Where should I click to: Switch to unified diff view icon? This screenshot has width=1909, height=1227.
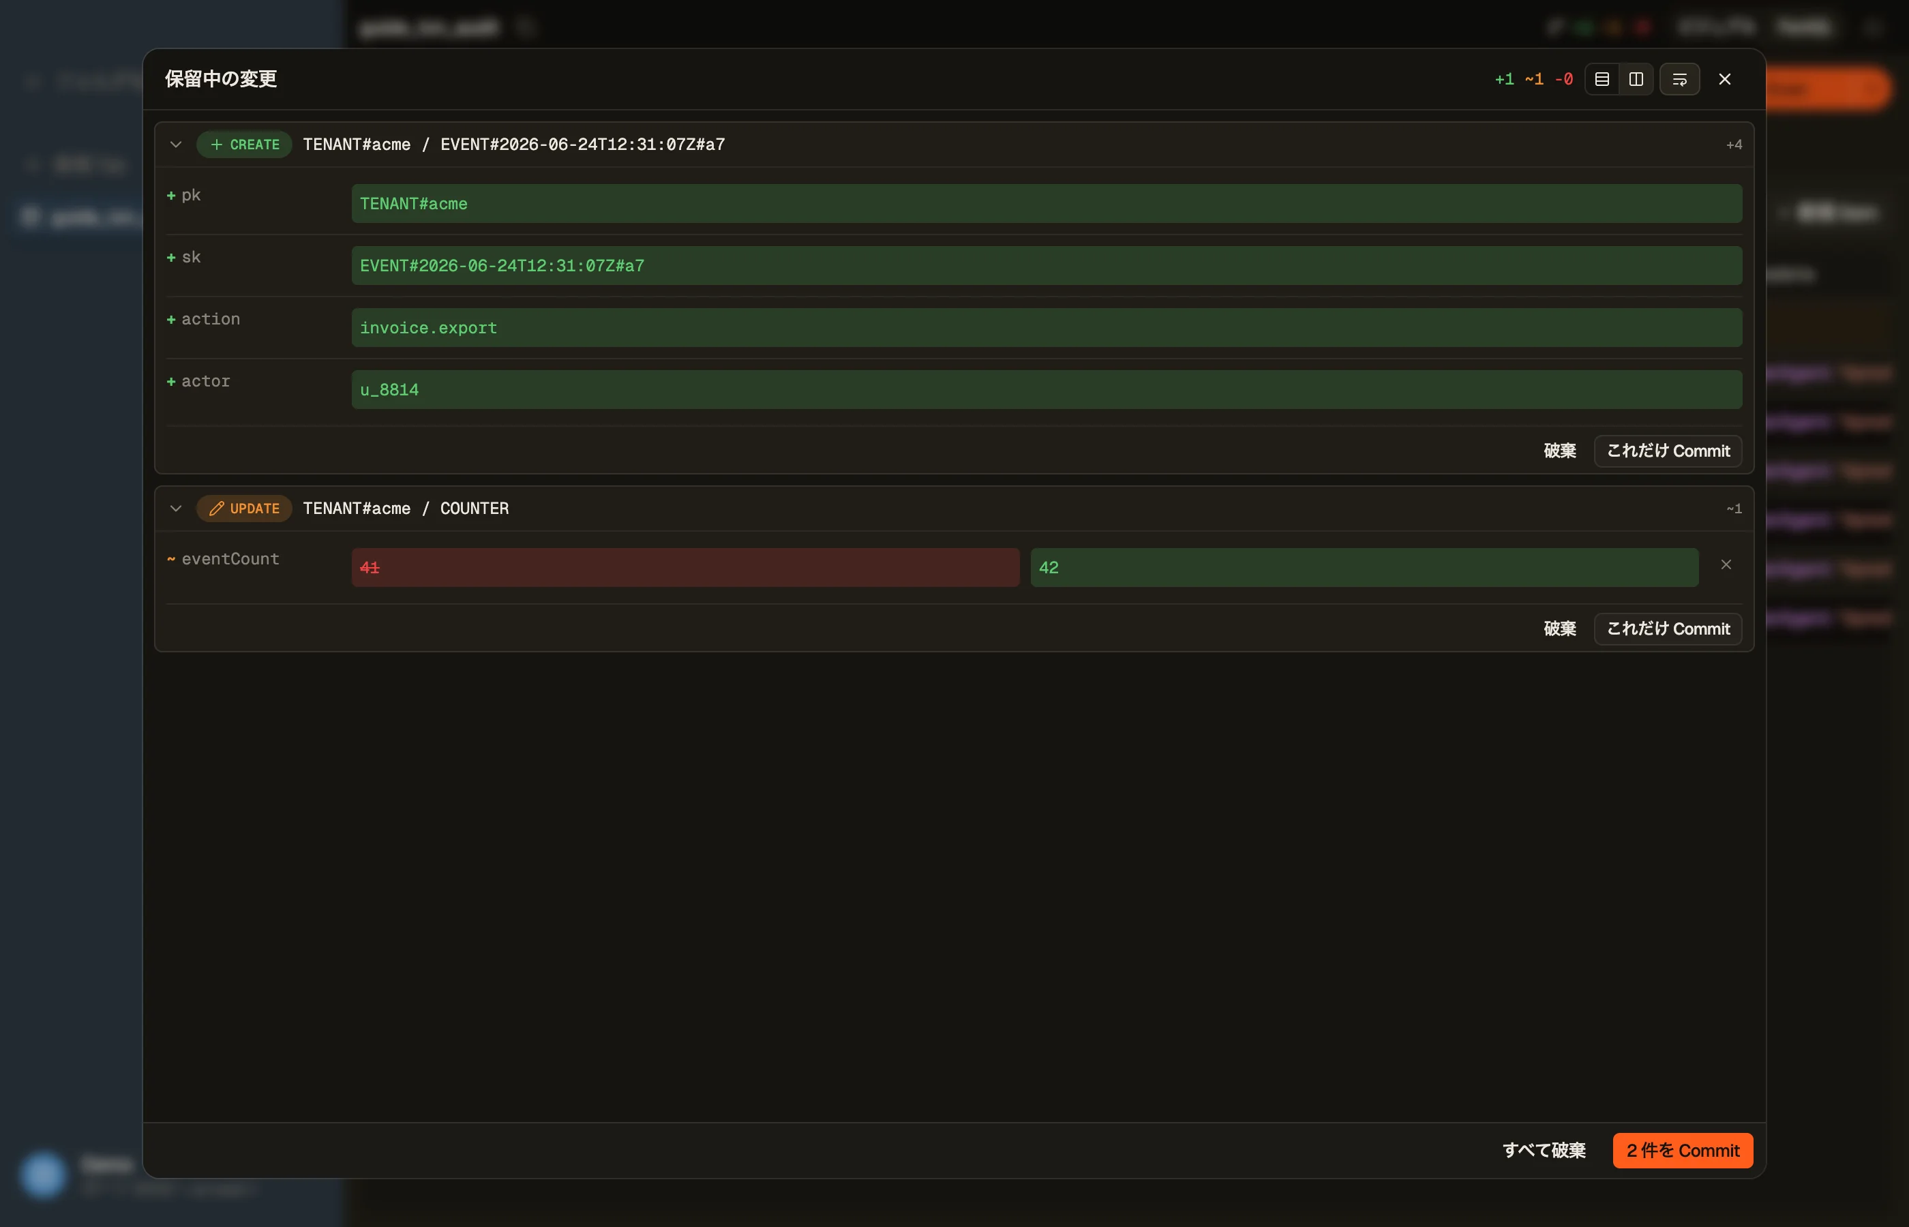pos(1602,79)
